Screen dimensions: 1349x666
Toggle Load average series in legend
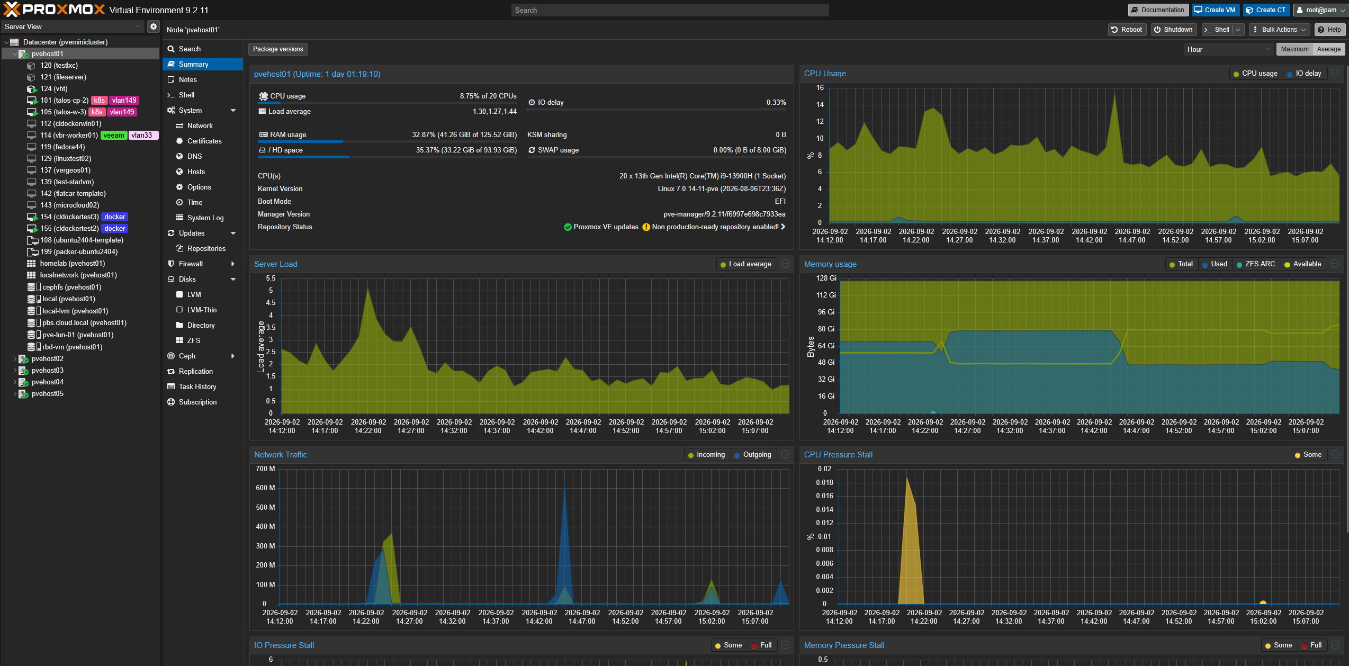745,264
